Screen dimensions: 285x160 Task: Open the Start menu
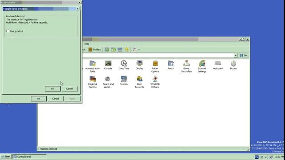click(6, 156)
